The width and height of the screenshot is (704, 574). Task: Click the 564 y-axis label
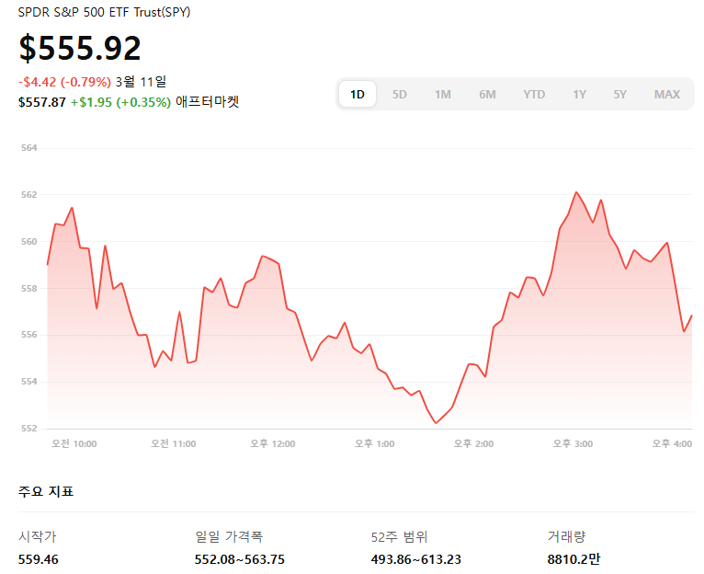point(28,148)
